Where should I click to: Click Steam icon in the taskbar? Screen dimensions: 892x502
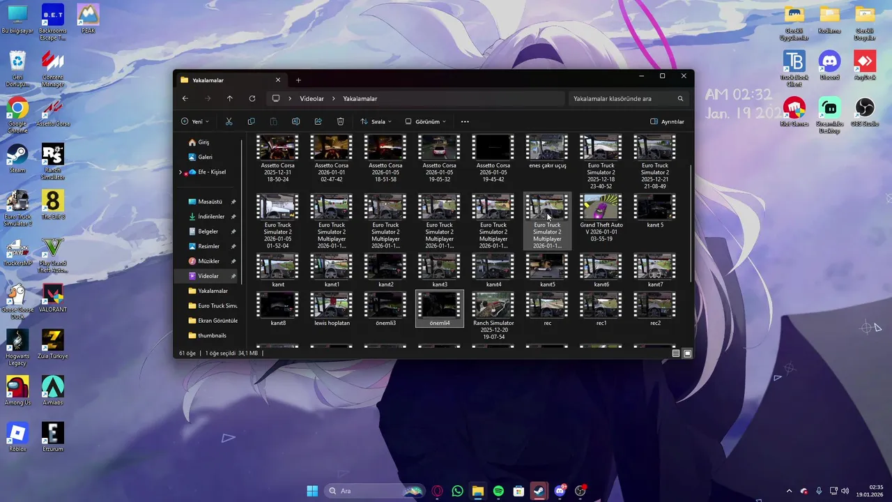point(539,491)
